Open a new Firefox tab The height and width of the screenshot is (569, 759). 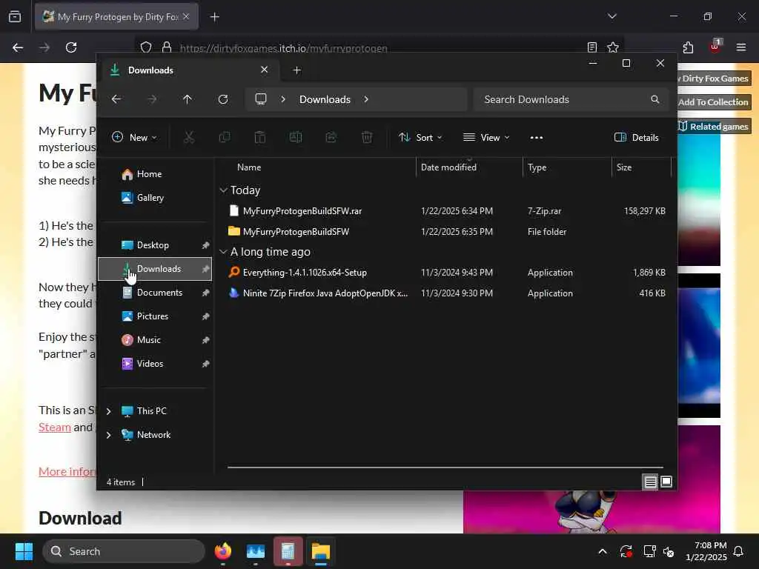pos(214,17)
